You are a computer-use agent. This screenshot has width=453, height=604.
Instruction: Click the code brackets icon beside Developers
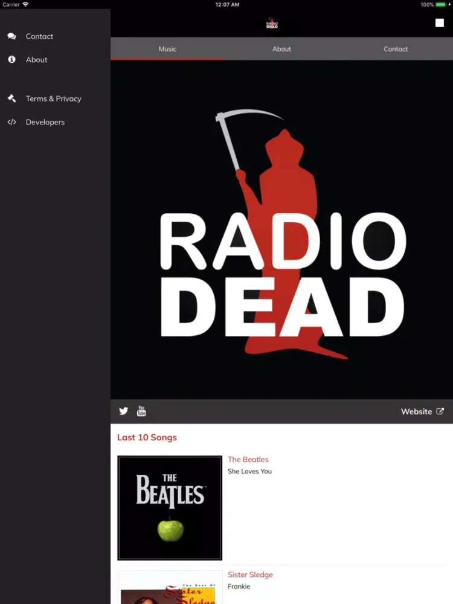12,122
